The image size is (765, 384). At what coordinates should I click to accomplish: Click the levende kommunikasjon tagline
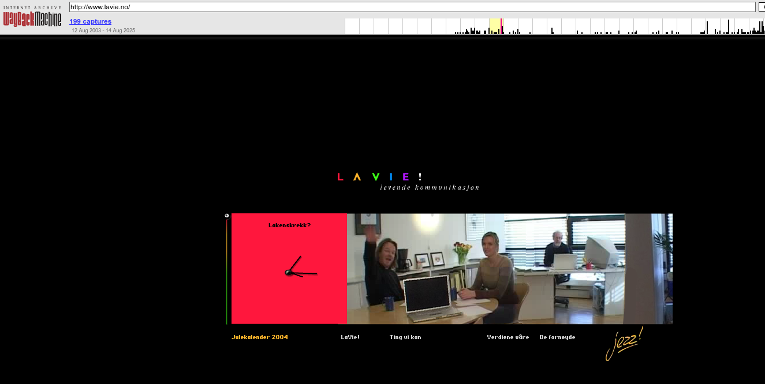coord(430,187)
